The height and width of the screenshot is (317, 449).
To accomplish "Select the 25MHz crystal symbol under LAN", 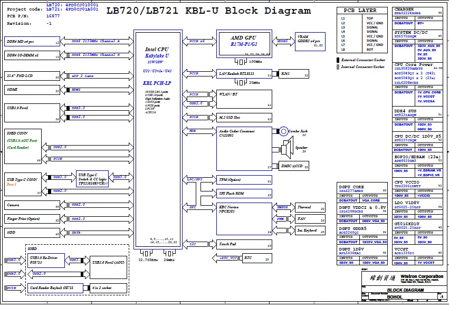I will [241, 82].
